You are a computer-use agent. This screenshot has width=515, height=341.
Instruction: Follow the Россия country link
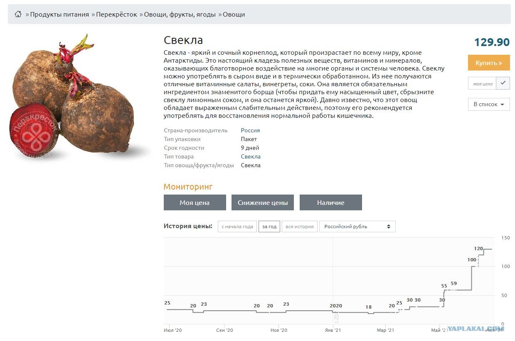(250, 130)
